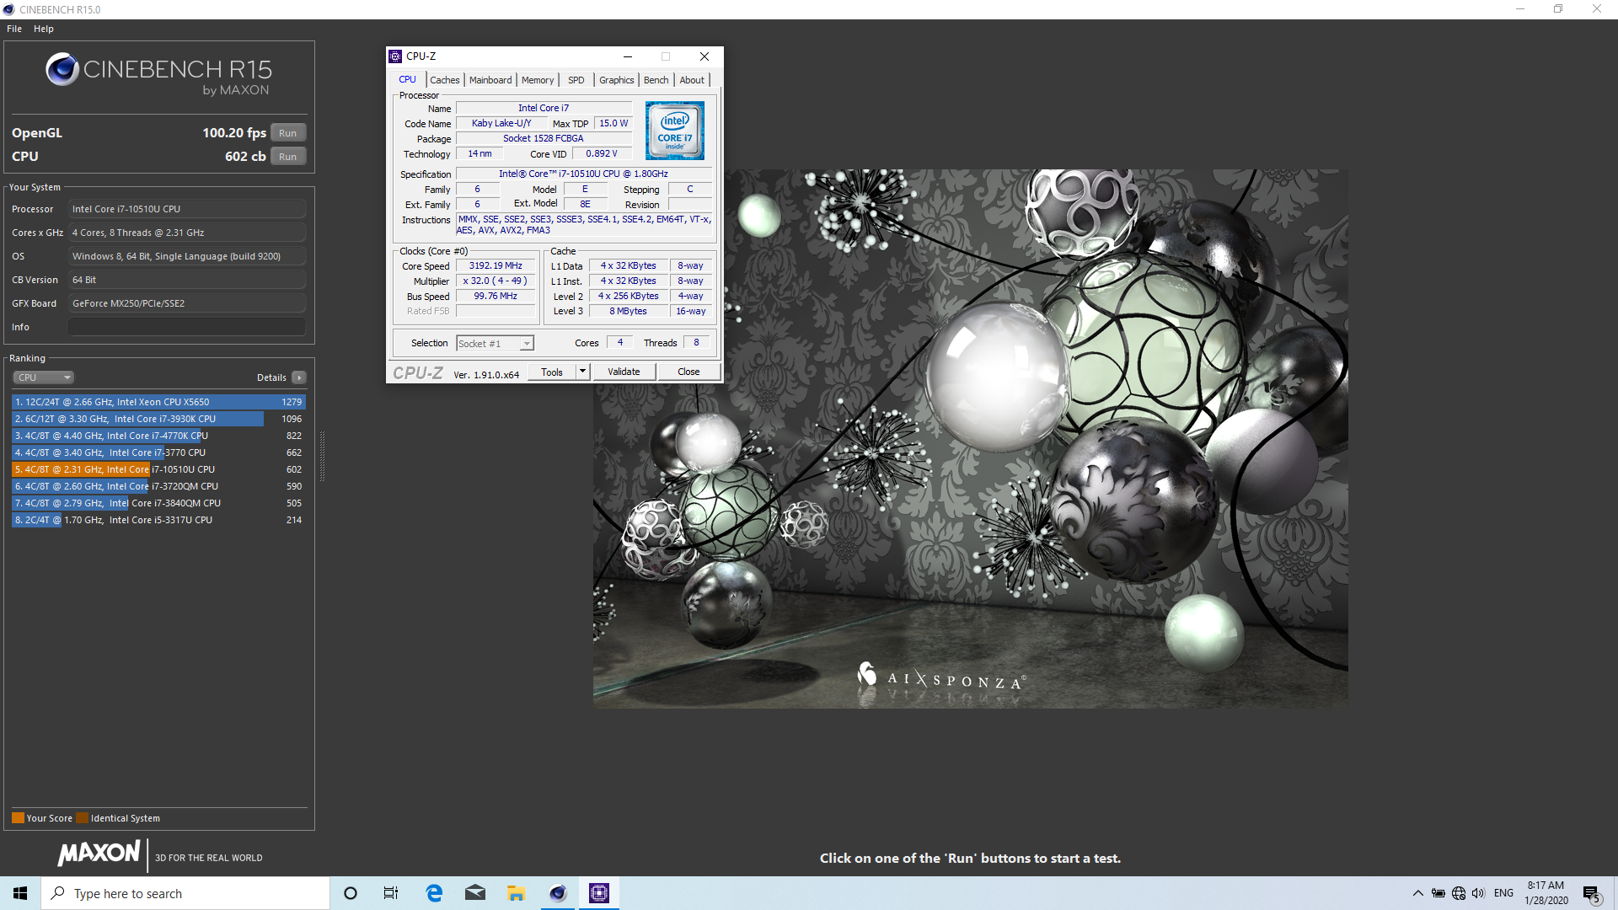
Task: Launch Microsoft Edge from taskbar
Action: click(x=434, y=893)
